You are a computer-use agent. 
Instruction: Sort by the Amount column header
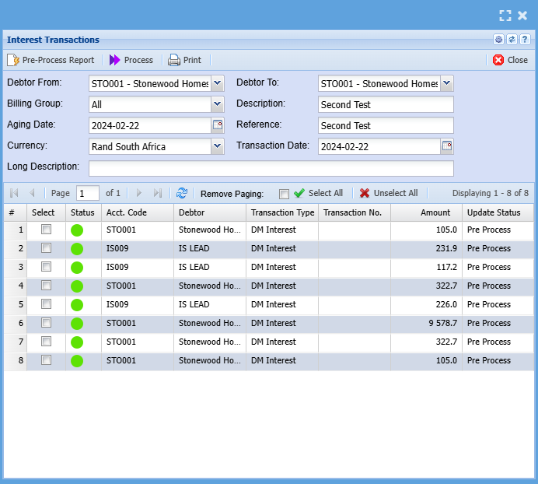click(435, 212)
